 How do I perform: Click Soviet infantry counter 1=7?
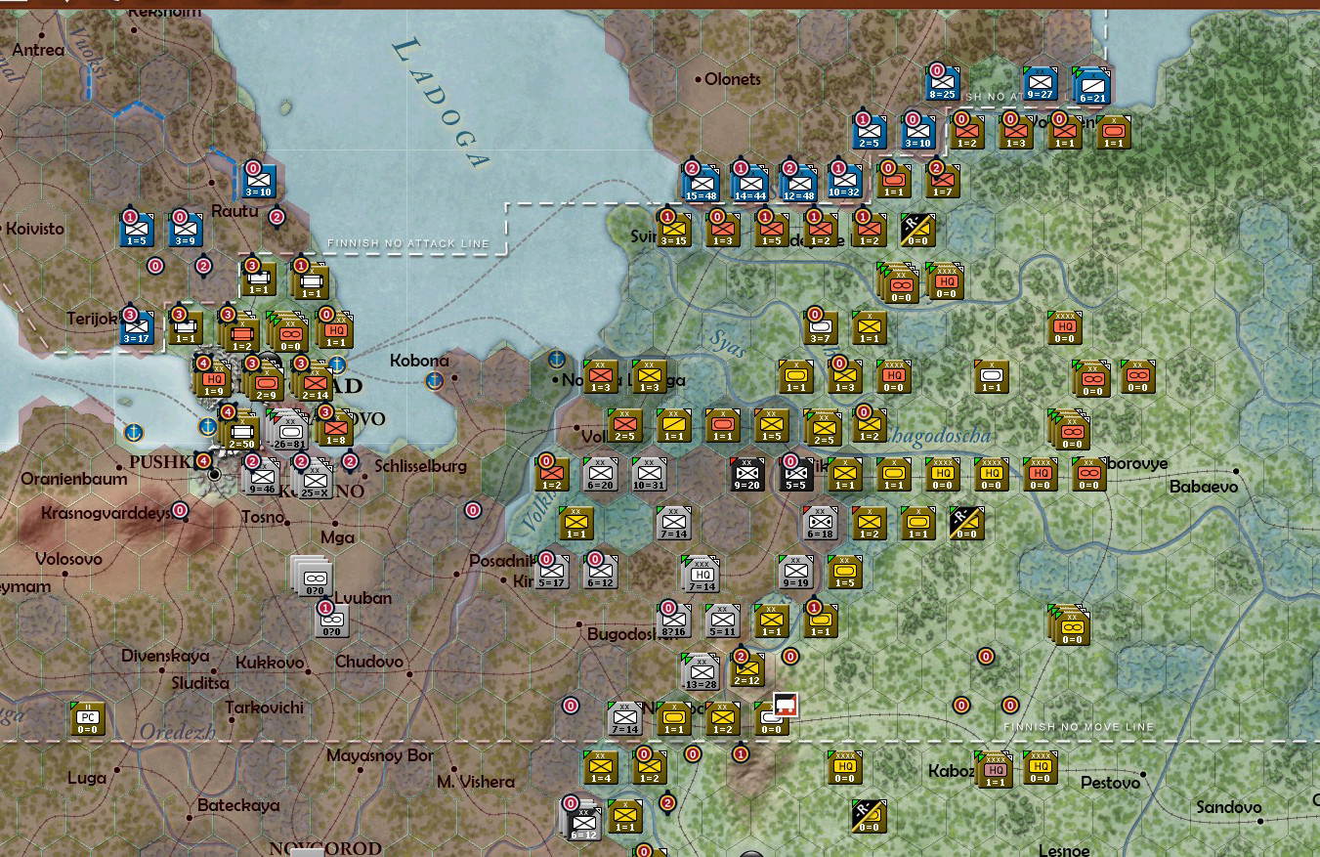tap(944, 180)
